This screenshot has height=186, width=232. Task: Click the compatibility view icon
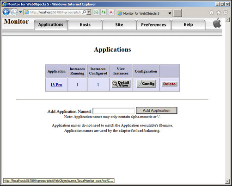96,12
